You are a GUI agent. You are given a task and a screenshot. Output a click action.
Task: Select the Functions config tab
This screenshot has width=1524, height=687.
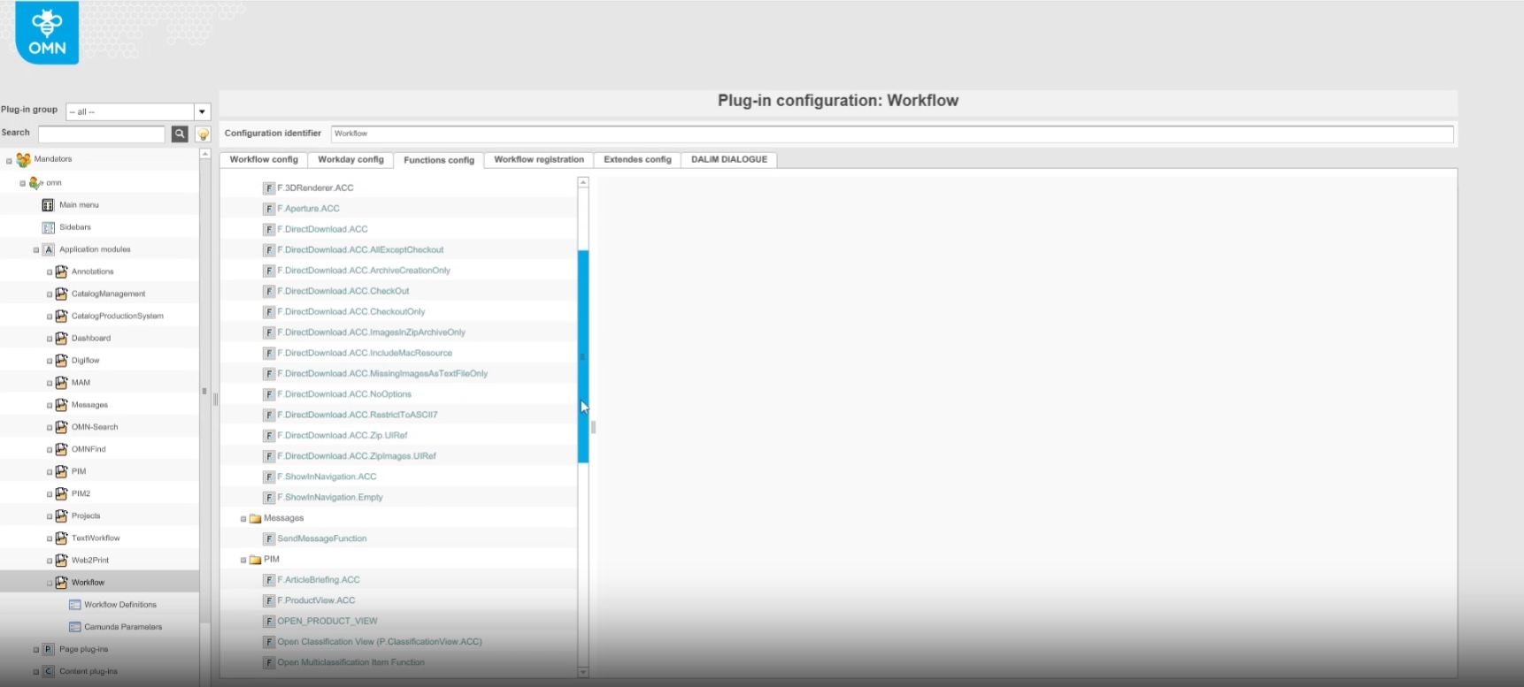point(439,160)
